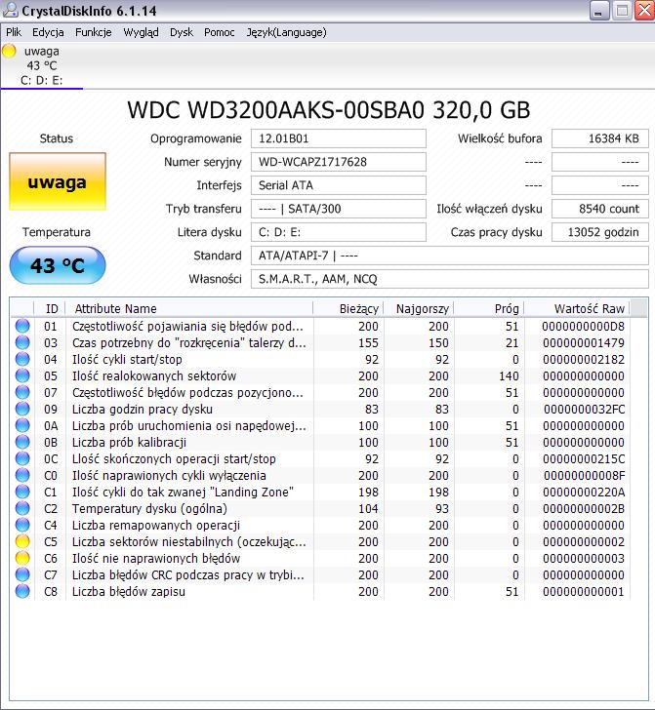655x710 pixels.
Task: Open the Funkcje menu
Action: click(94, 32)
